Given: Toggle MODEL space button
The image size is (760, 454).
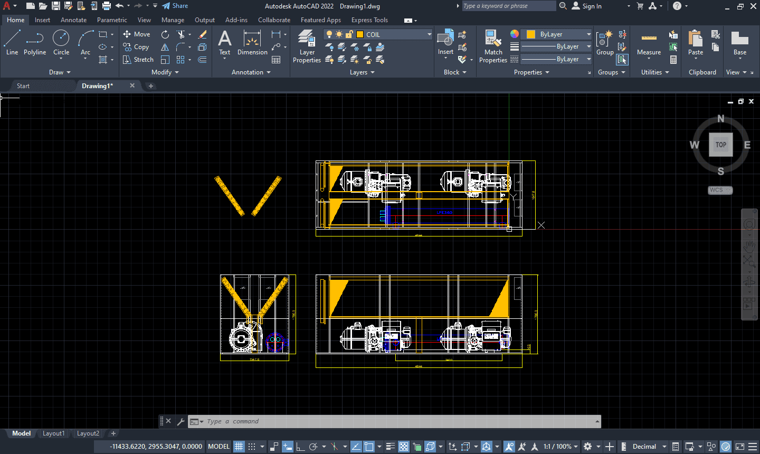Looking at the screenshot, I should click(x=218, y=447).
